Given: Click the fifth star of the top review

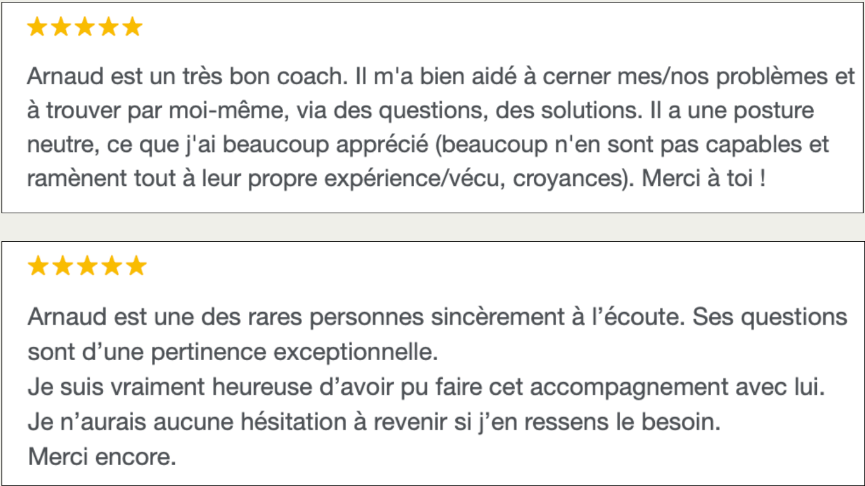Looking at the screenshot, I should [x=133, y=27].
